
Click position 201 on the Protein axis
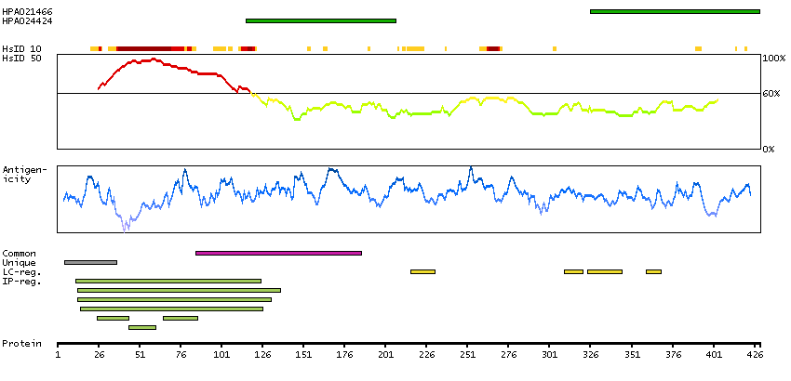tap(386, 354)
